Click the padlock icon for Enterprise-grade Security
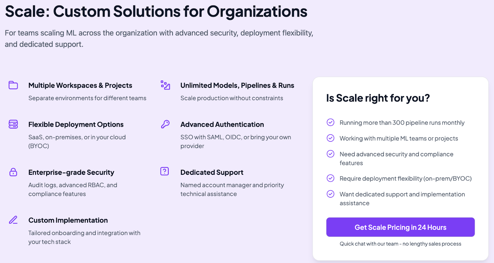The height and width of the screenshot is (263, 494). pyautogui.click(x=13, y=172)
